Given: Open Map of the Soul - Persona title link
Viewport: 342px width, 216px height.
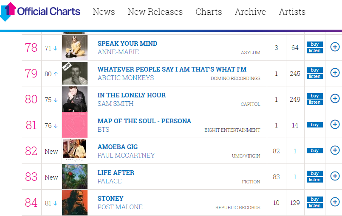Looking at the screenshot, I should coord(144,121).
